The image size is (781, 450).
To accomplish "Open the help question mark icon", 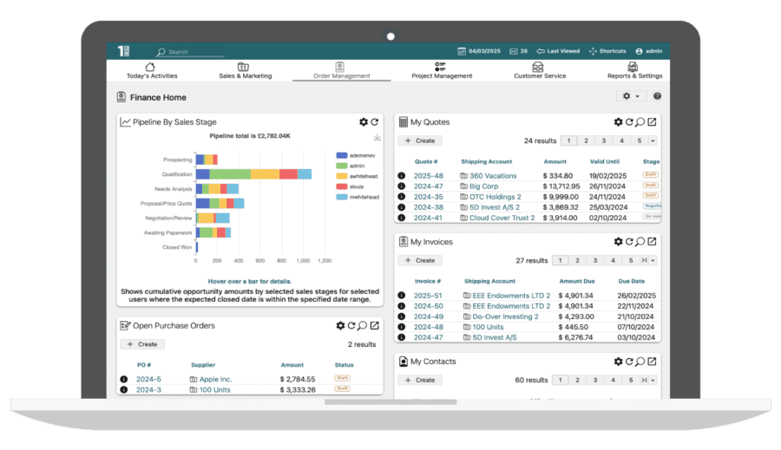I will coord(657,96).
